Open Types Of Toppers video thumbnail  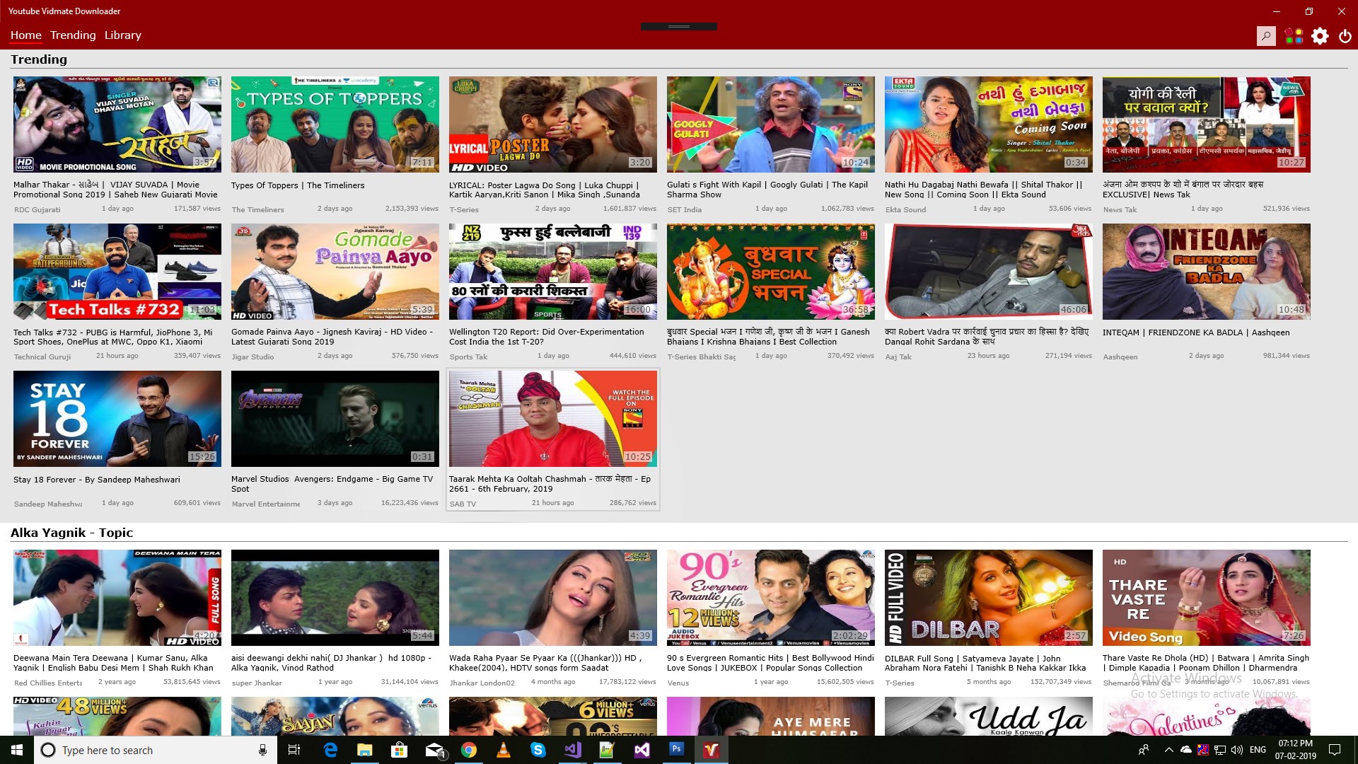tap(335, 125)
